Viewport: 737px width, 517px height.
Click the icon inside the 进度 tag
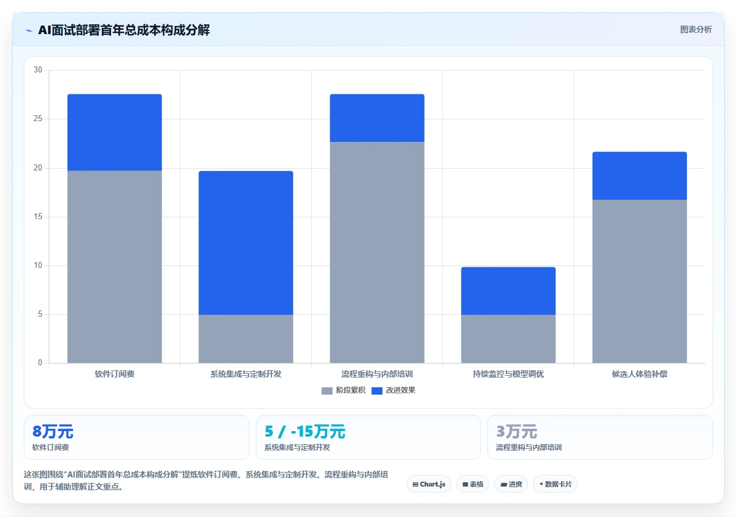(x=504, y=485)
